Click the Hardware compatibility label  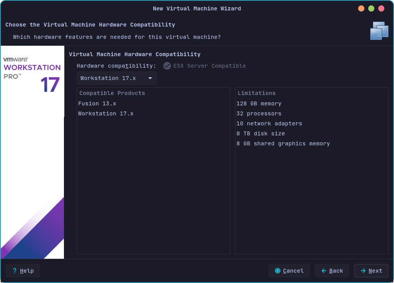[116, 66]
